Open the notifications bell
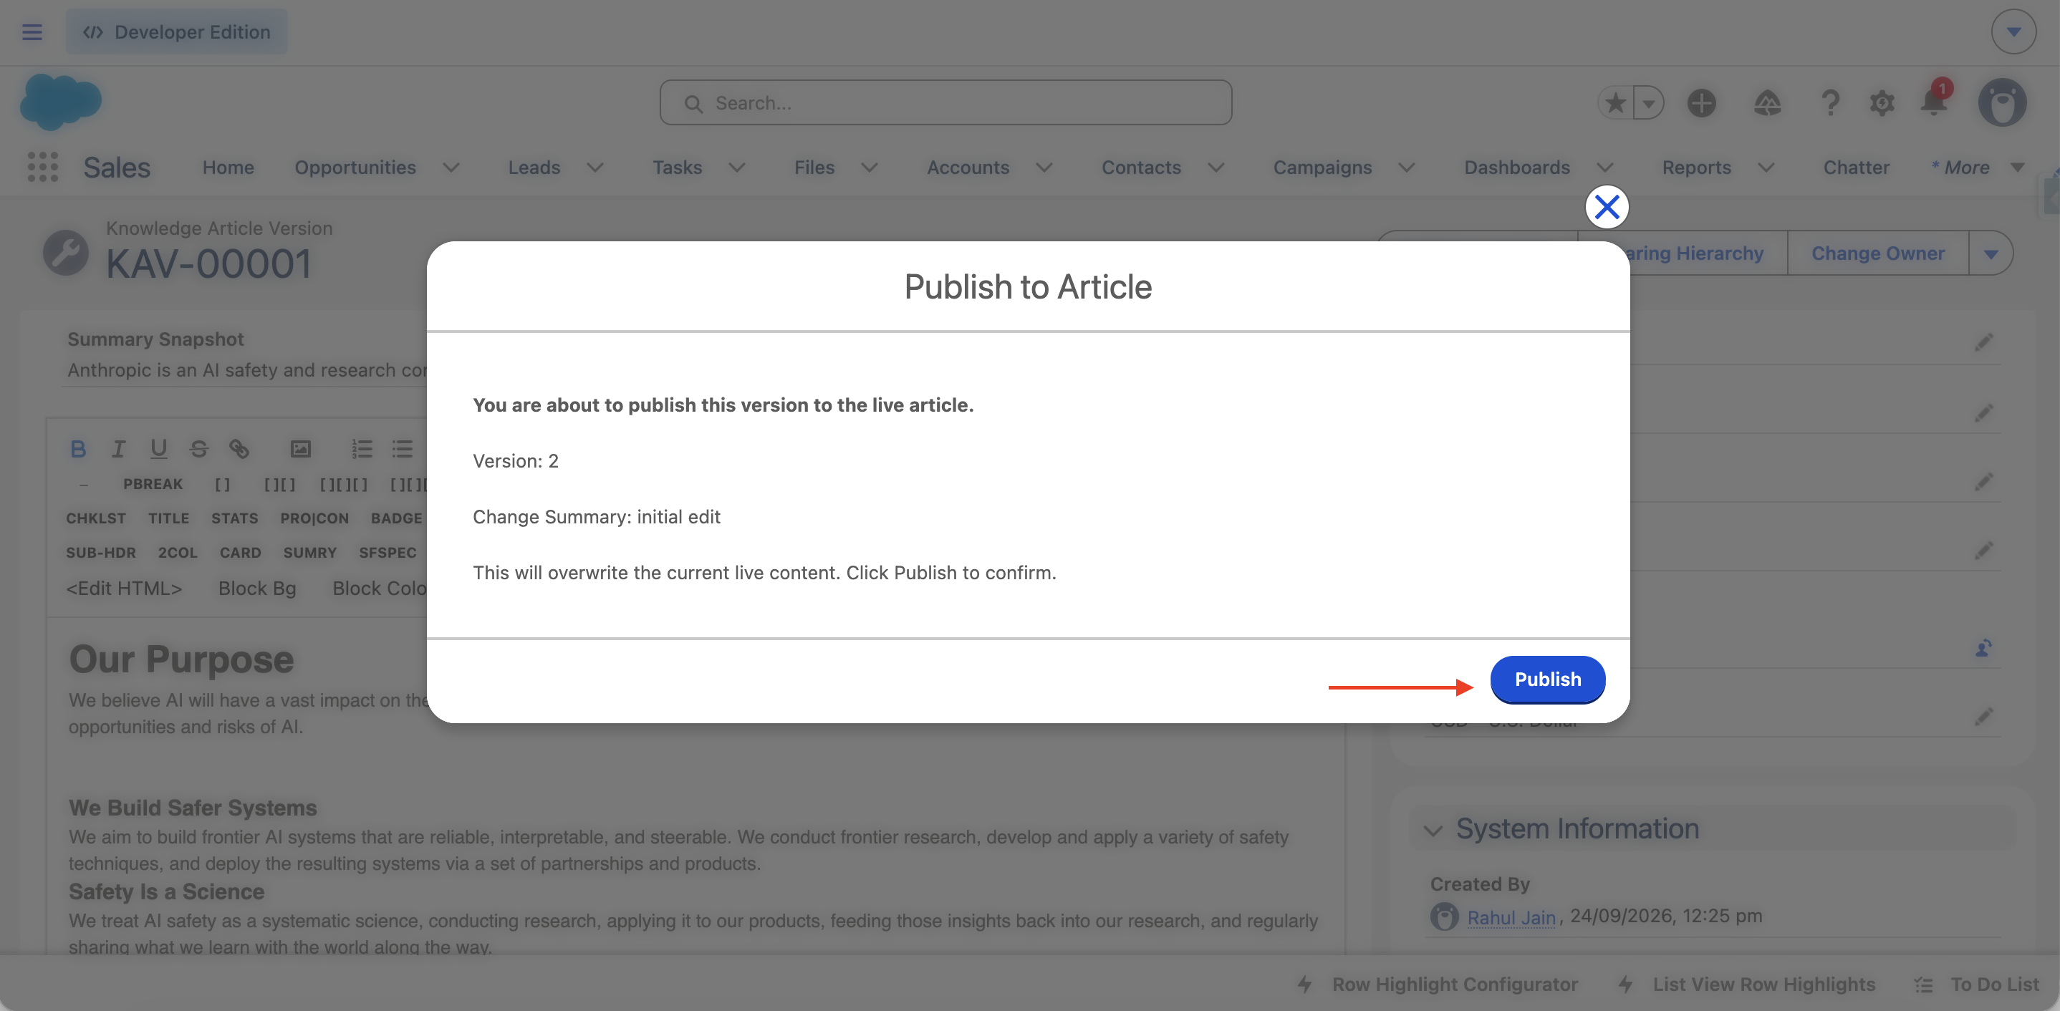Screen dimensions: 2060x1011 tap(1934, 102)
